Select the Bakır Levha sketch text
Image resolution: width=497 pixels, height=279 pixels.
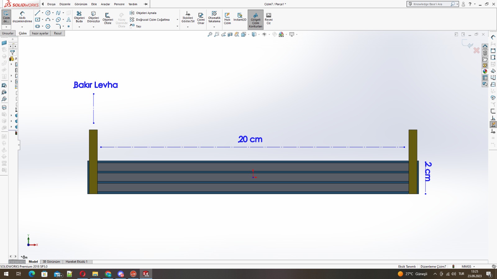pos(96,85)
